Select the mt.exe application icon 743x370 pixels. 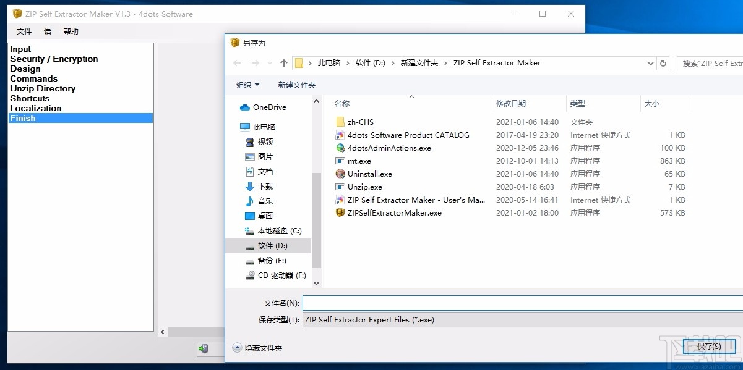(x=340, y=161)
